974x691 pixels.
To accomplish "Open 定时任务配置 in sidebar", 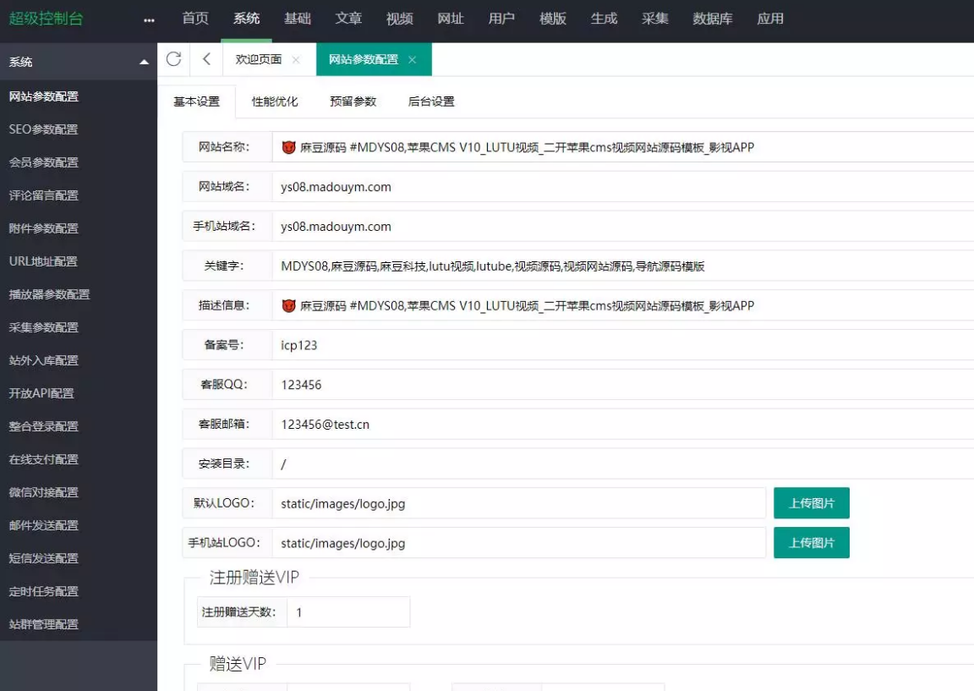I will point(43,591).
